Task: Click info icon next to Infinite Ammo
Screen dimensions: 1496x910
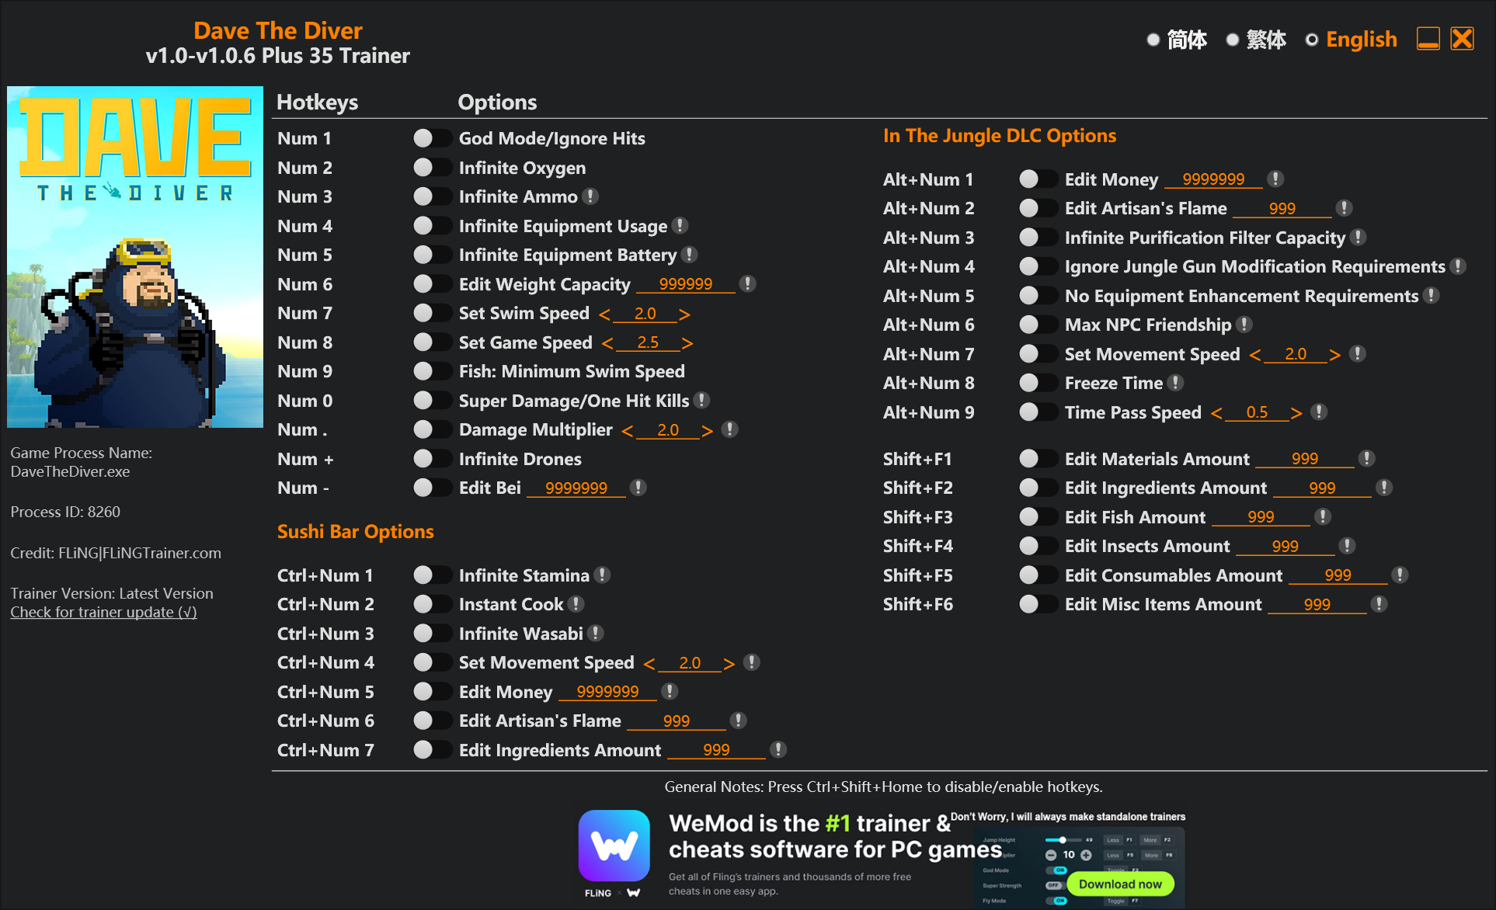Action: click(x=590, y=196)
